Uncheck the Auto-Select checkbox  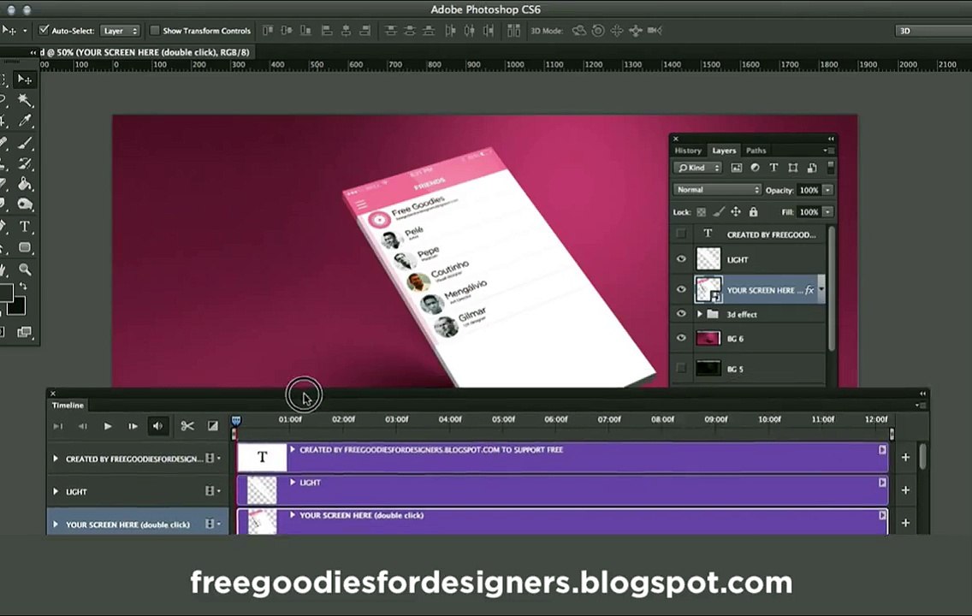point(44,30)
